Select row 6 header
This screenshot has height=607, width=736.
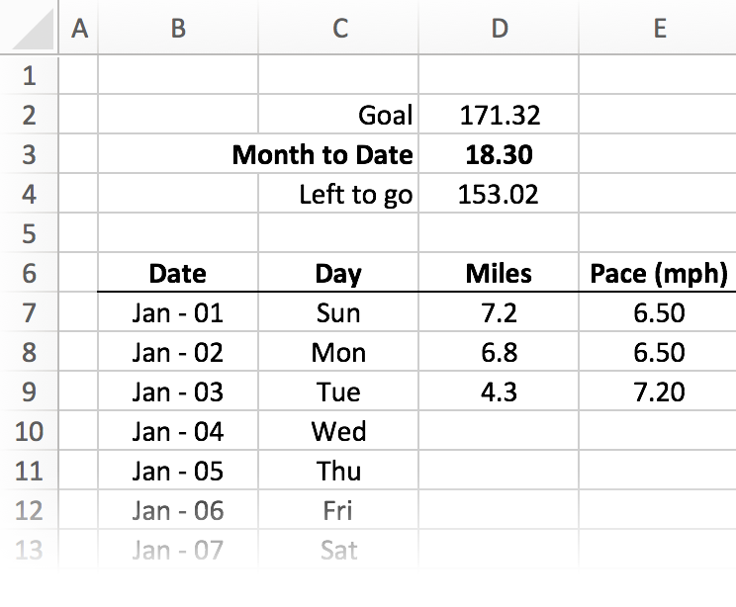pyautogui.click(x=29, y=273)
